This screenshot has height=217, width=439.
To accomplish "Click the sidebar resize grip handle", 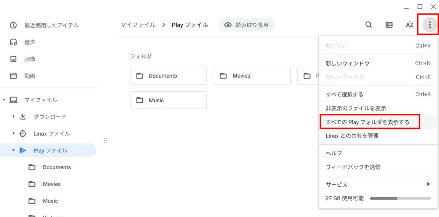I will [105, 140].
